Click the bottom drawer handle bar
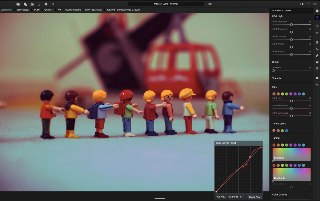This screenshot has width=320, height=201. pos(160,198)
